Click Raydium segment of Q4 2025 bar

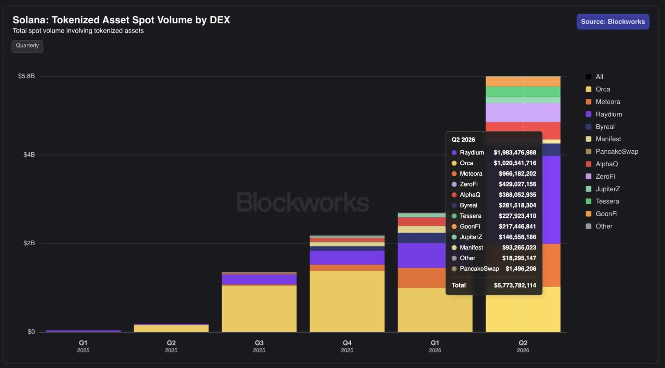[x=347, y=258]
